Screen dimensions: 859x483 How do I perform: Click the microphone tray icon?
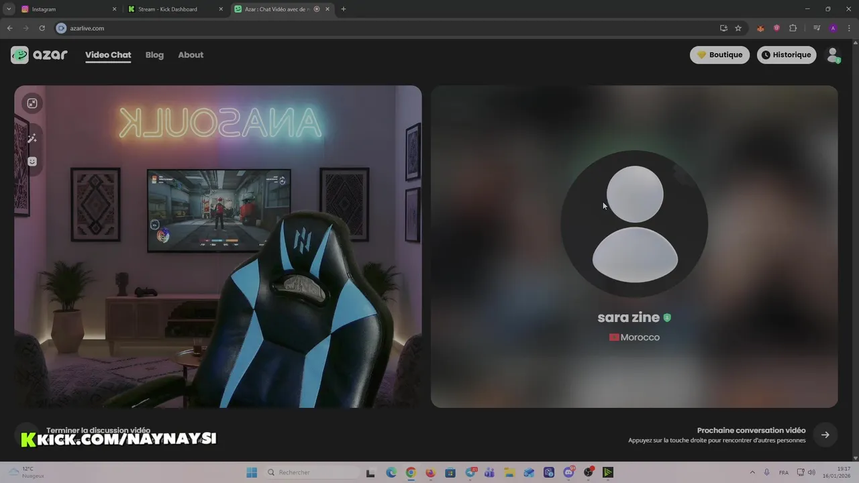coord(766,472)
